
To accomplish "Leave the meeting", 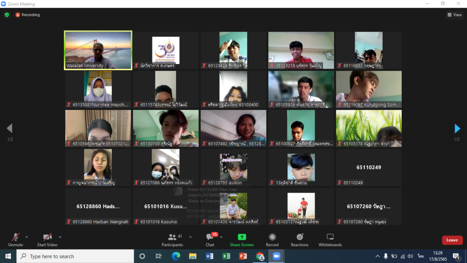I will coord(452,240).
